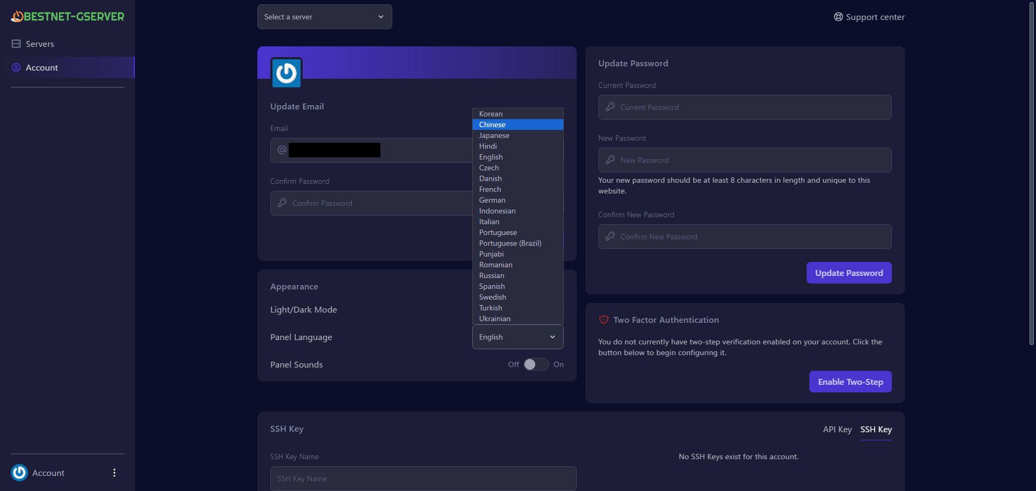Open the three-dot account options menu

point(114,473)
